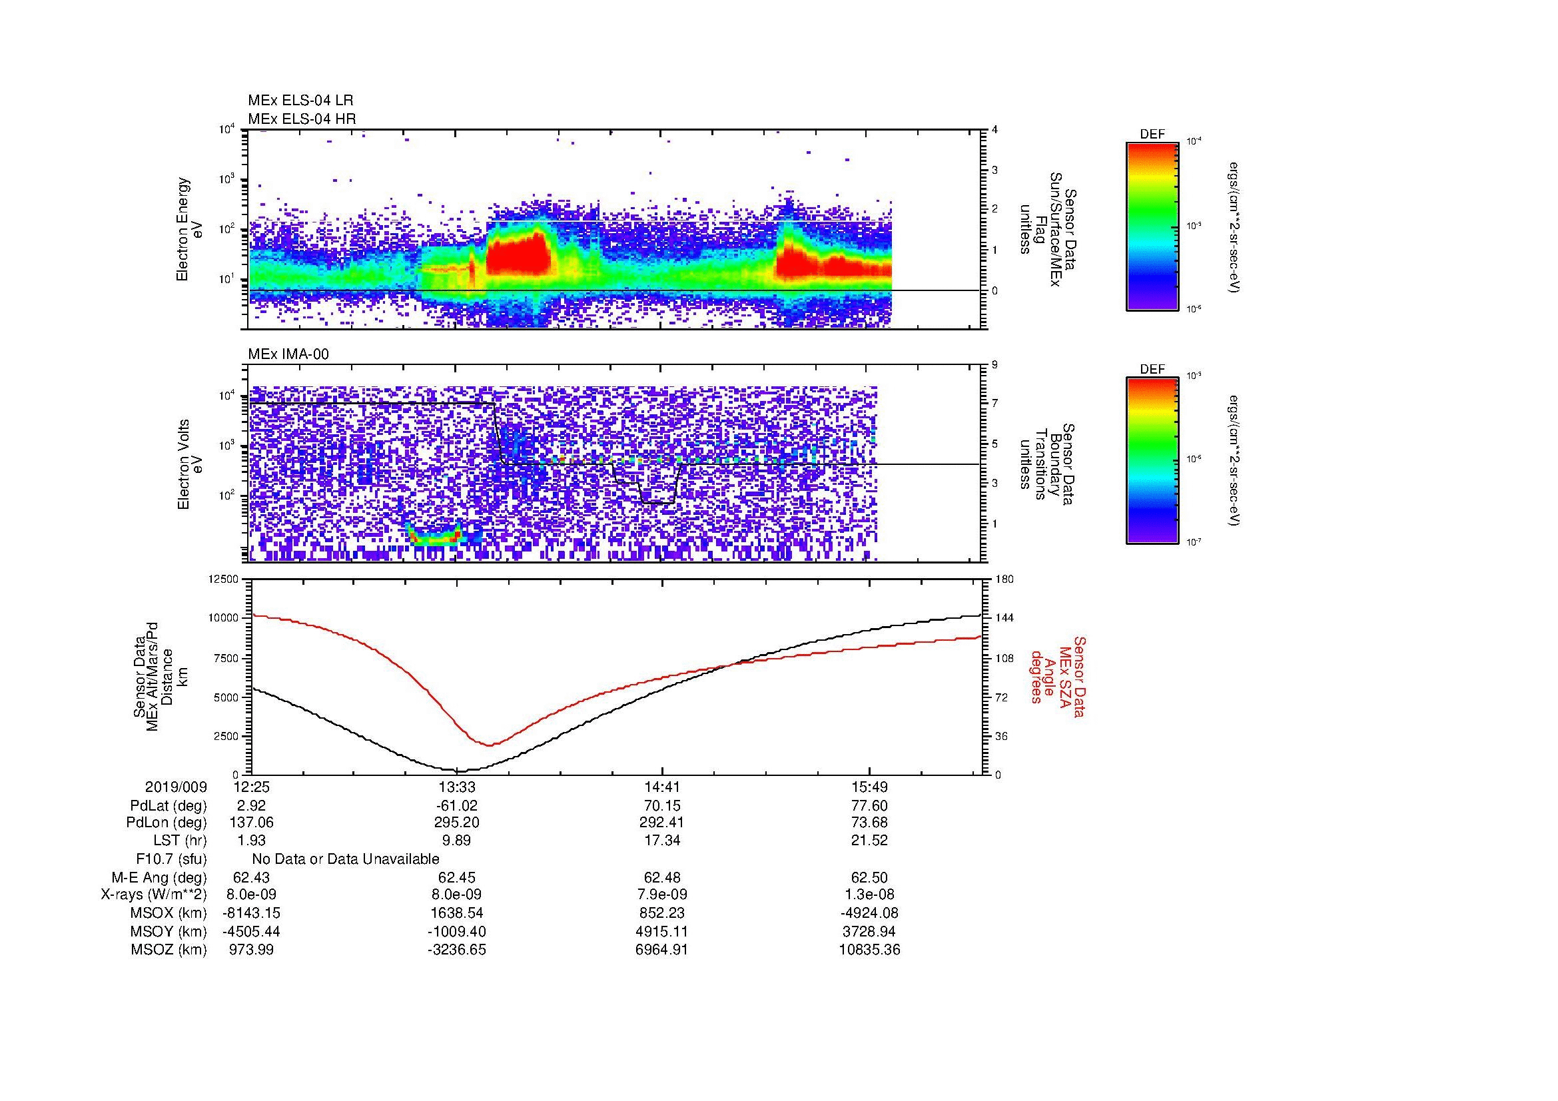
Task: Click the red ELS flux burst near 13:50
Action: (x=517, y=256)
